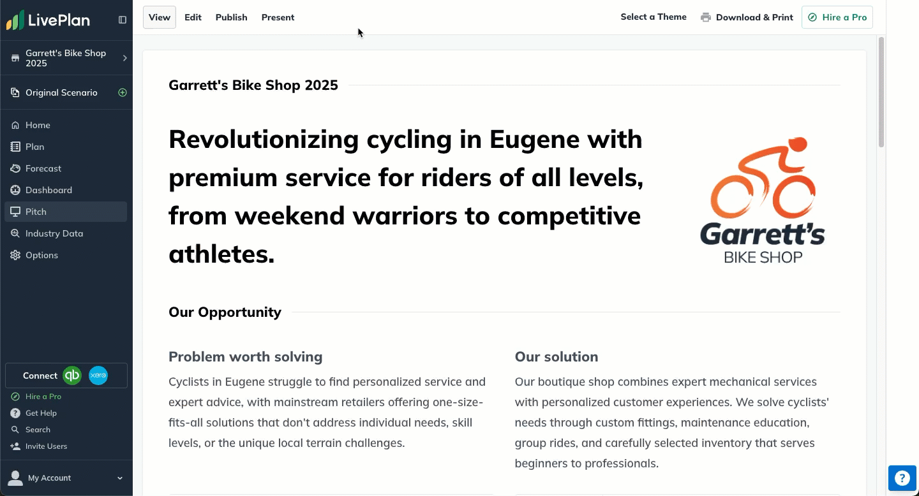The width and height of the screenshot is (919, 496).
Task: Open the Forecast section in the sidebar
Action: 43,168
